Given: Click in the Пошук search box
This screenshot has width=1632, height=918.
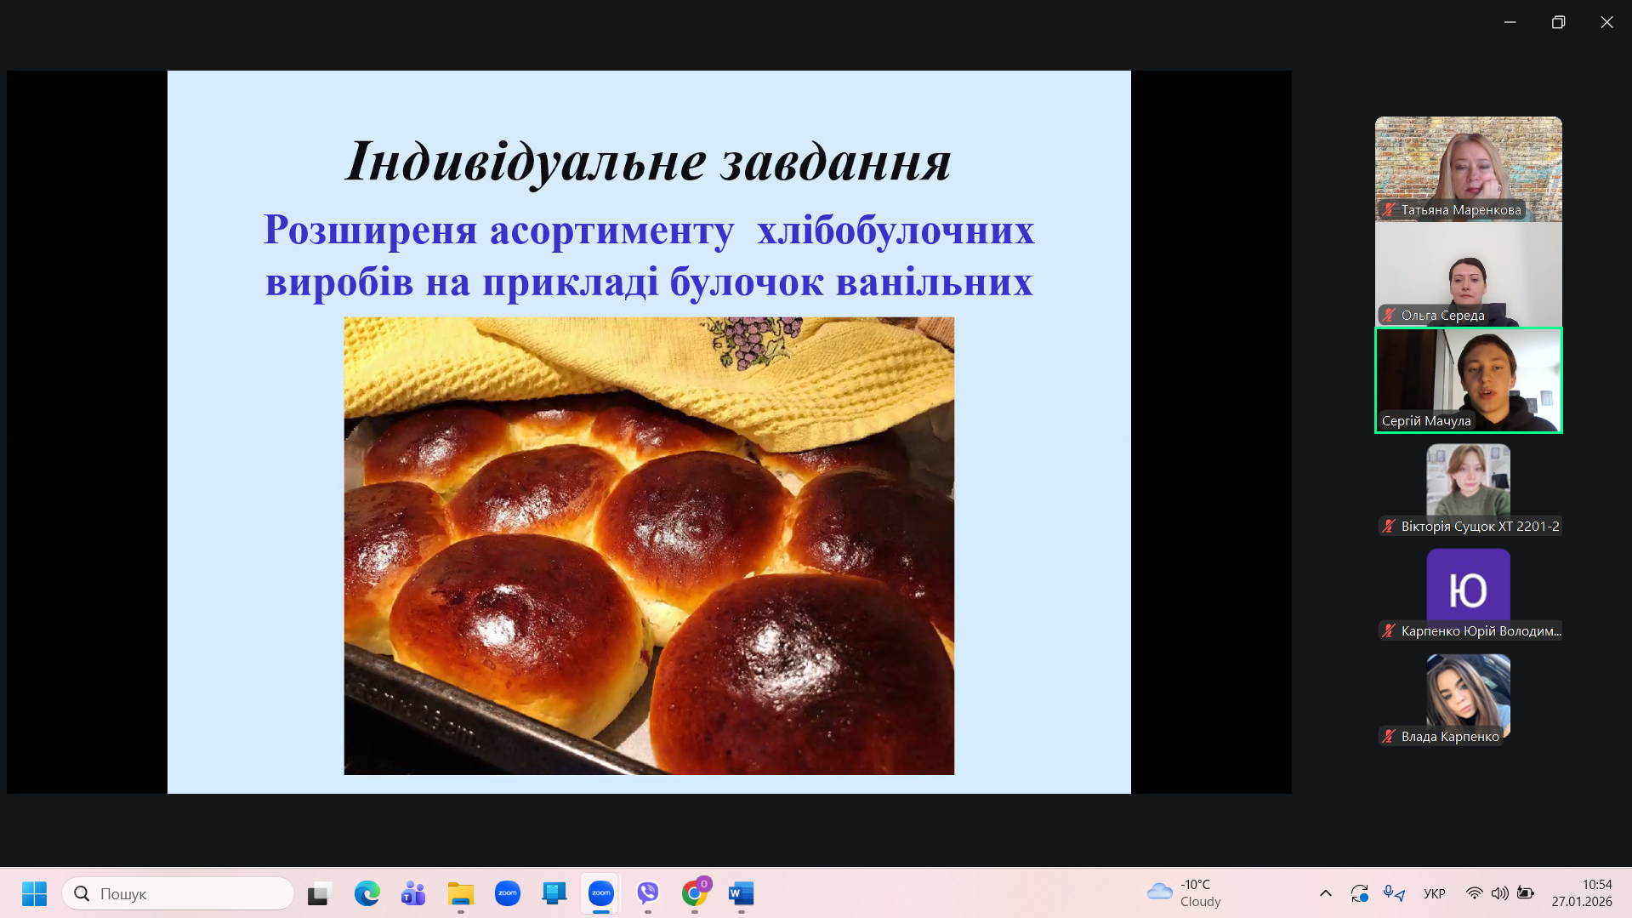Looking at the screenshot, I should (179, 893).
